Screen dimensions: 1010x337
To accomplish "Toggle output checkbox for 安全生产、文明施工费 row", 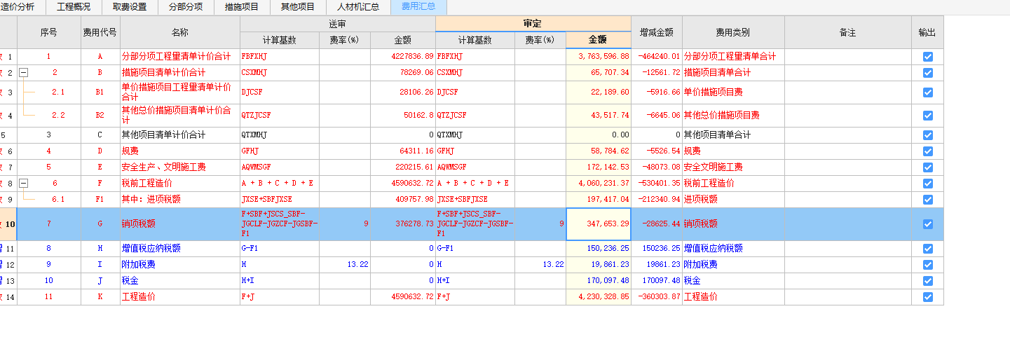I will tap(928, 167).
